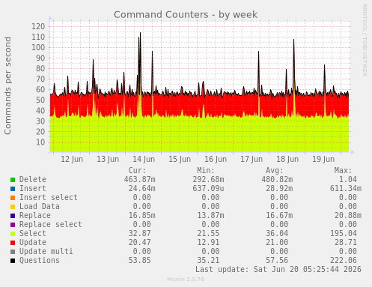Screen dimensions: 372x287
Task: Click the 'Cur:' column header
Action: (137, 170)
